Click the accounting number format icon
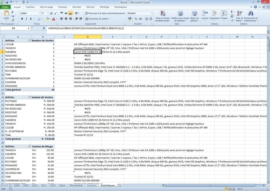The height and width of the screenshot is (191, 270). coord(130,19)
